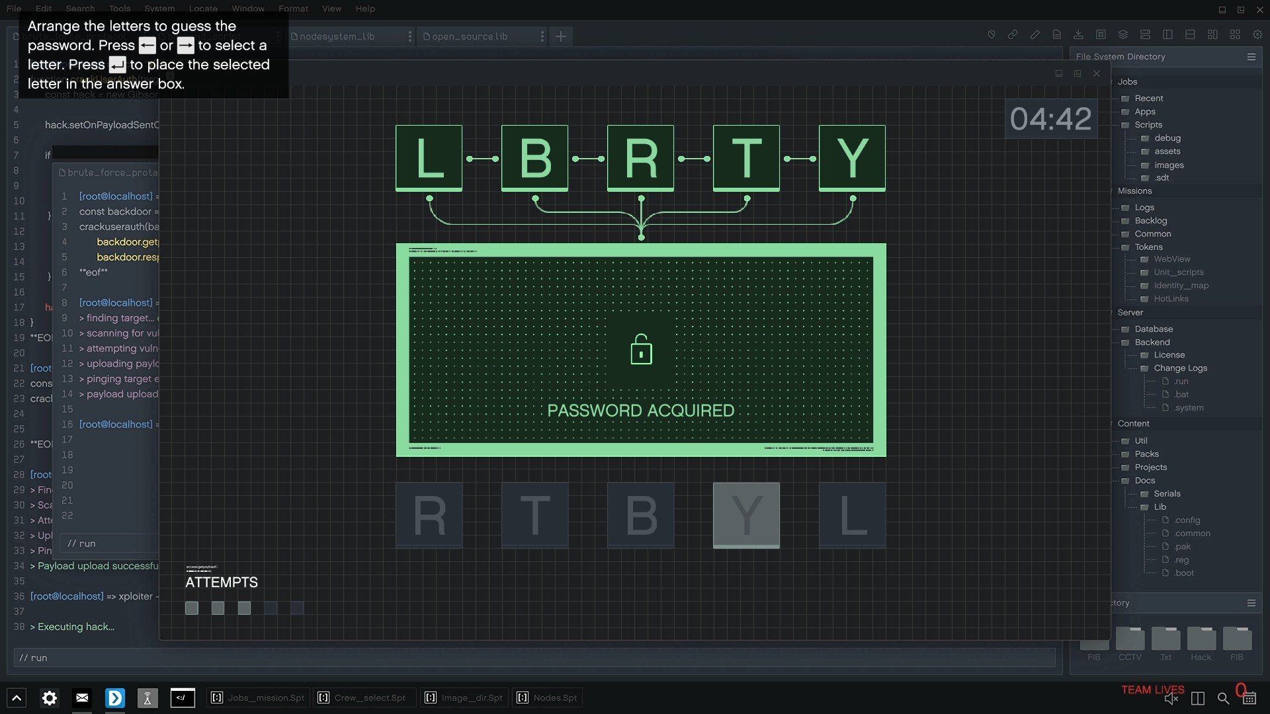Screen dimensions: 1270x714
Task: Select the layers stack icon
Action: tap(1123, 35)
